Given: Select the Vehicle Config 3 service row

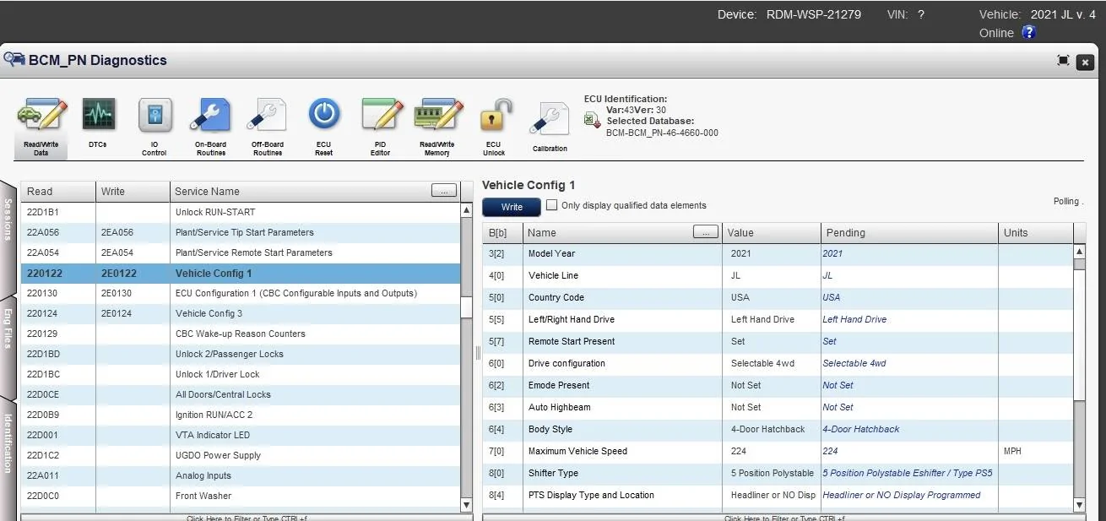Looking at the screenshot, I should (x=241, y=314).
